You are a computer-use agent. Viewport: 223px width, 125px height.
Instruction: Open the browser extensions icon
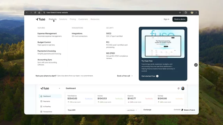(186, 12)
